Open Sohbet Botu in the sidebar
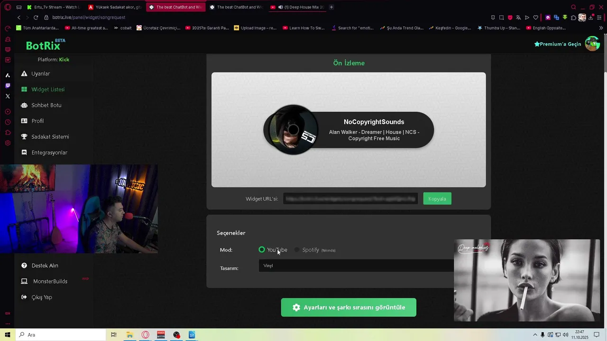The height and width of the screenshot is (341, 607). coord(41,105)
